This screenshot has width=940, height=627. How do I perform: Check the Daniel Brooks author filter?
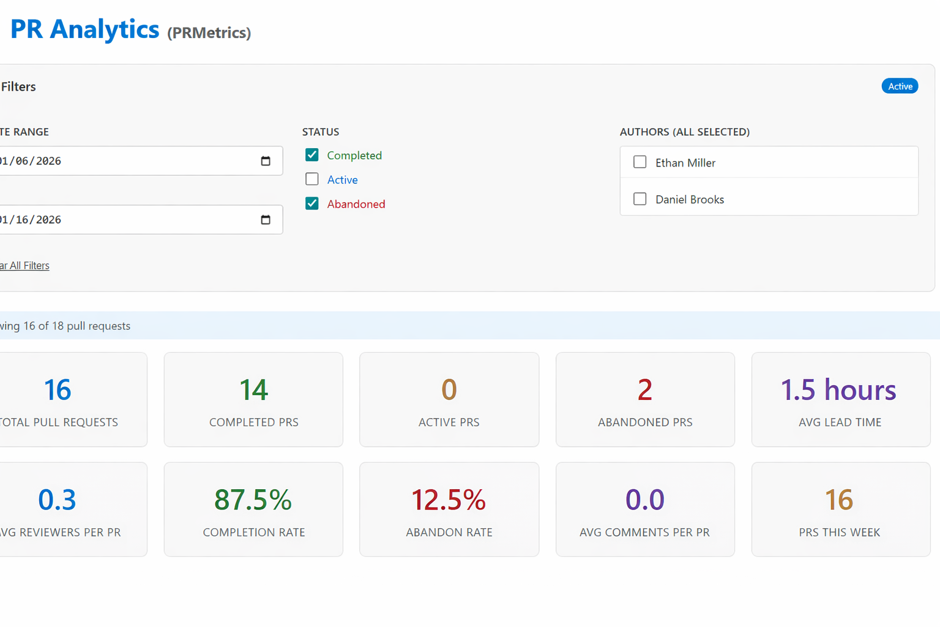(640, 198)
